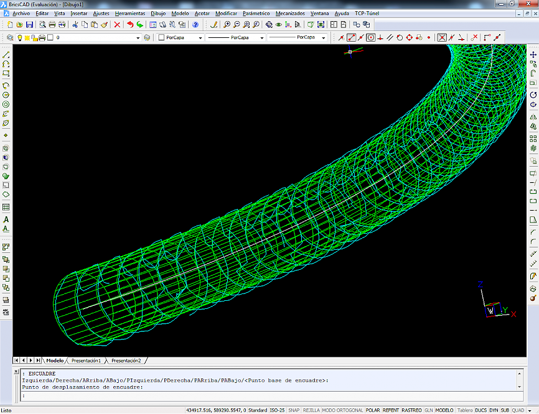Viewport: 539px width, 414px height.
Task: Click the REJILLA button in status bar
Action: [311, 410]
